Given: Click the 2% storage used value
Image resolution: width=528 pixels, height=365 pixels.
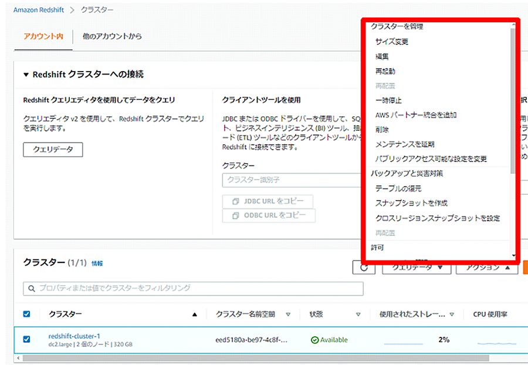Looking at the screenshot, I should [x=444, y=340].
